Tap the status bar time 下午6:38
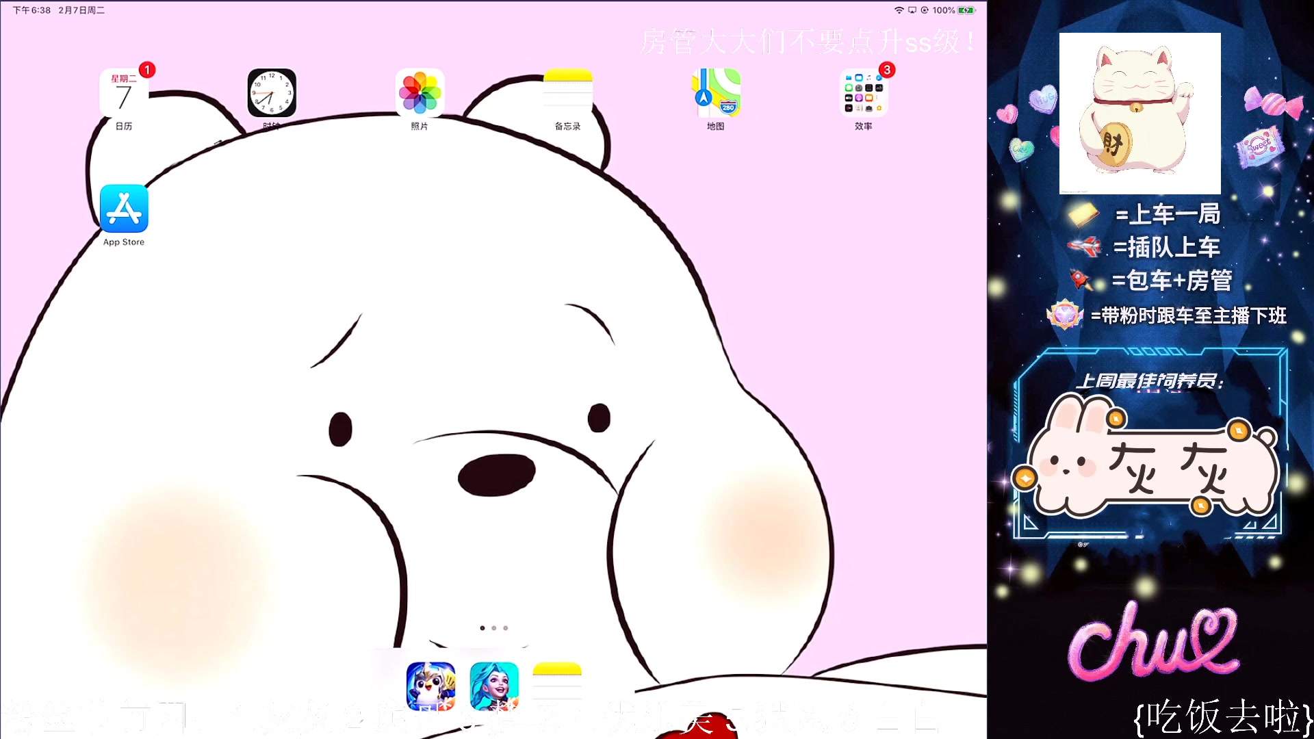The width and height of the screenshot is (1314, 739). click(31, 10)
